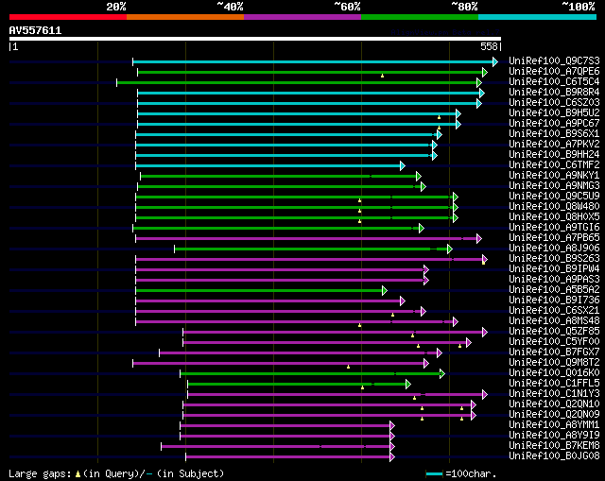Viewport: 605px width, 481px height.
Task: Click the UniRef100_B9R8R4 label
Action: 554,93
